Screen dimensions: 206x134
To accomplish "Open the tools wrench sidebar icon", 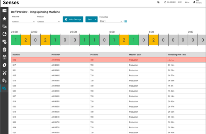I will coord(4,73).
